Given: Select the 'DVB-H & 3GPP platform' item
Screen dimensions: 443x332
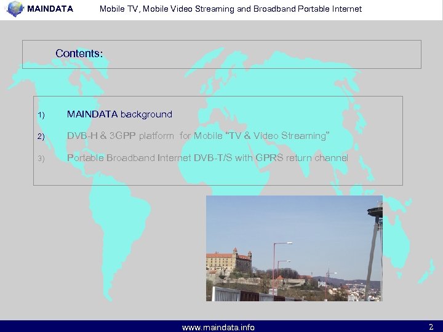Looking at the screenshot, I should (x=198, y=136).
